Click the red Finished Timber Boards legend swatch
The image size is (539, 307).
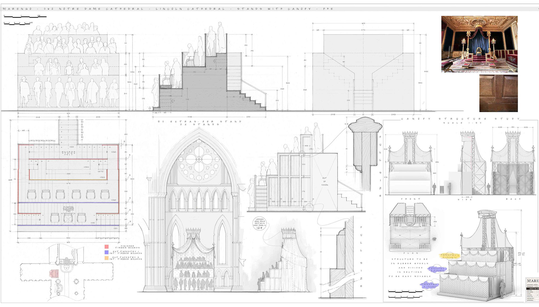coord(107,247)
